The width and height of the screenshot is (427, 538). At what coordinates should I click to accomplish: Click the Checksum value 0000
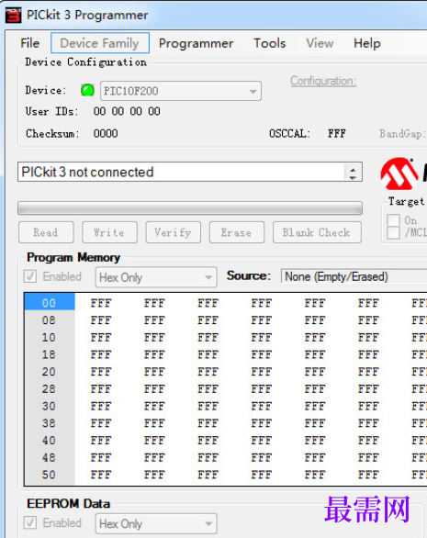coord(106,133)
